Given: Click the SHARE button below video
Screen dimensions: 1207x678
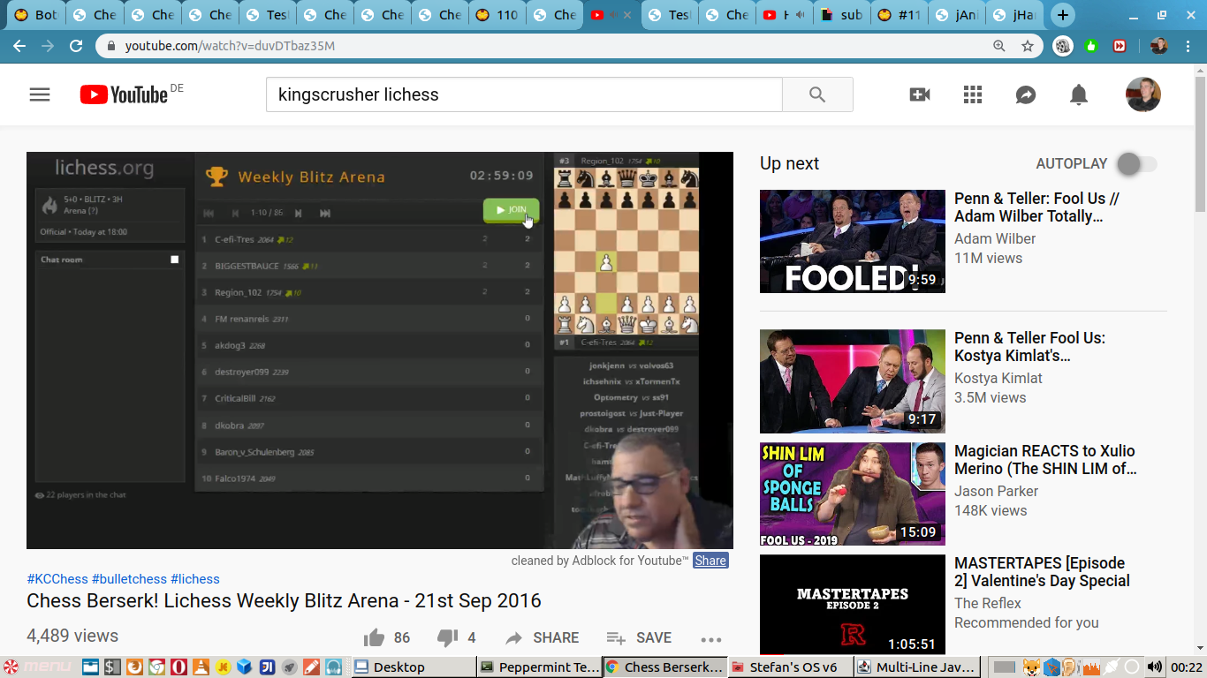Looking at the screenshot, I should pos(542,637).
